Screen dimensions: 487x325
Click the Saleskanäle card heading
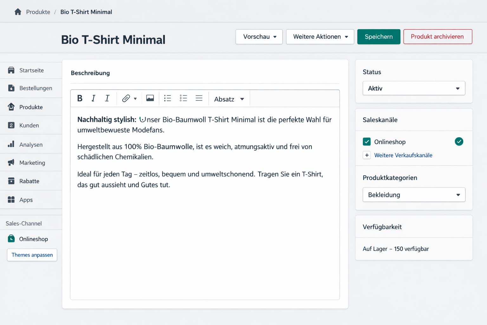(380, 120)
